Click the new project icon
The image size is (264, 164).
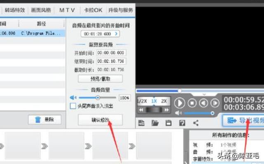click(x=141, y=123)
